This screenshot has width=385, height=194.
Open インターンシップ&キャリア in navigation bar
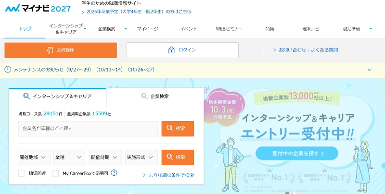[66, 29]
